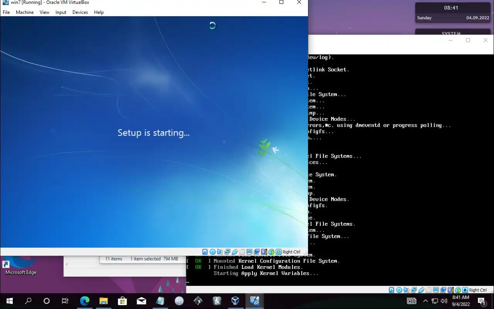Click display icon in Linux VM status bar
494x309 pixels.
coord(436,290)
